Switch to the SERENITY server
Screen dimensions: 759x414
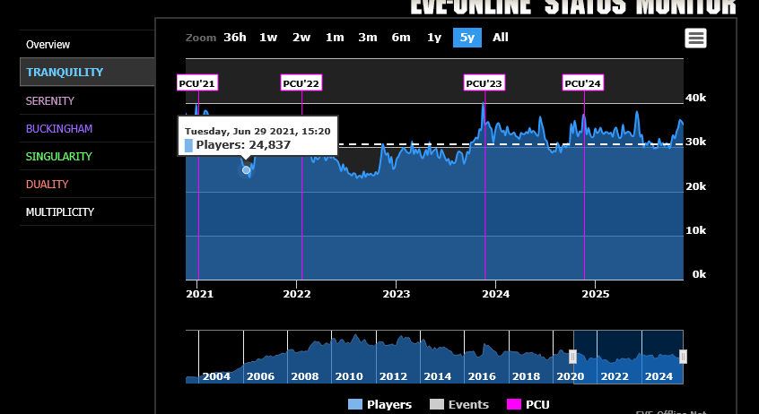[x=87, y=100]
